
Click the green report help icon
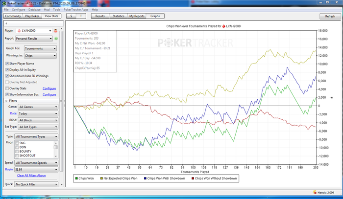(x=56, y=39)
